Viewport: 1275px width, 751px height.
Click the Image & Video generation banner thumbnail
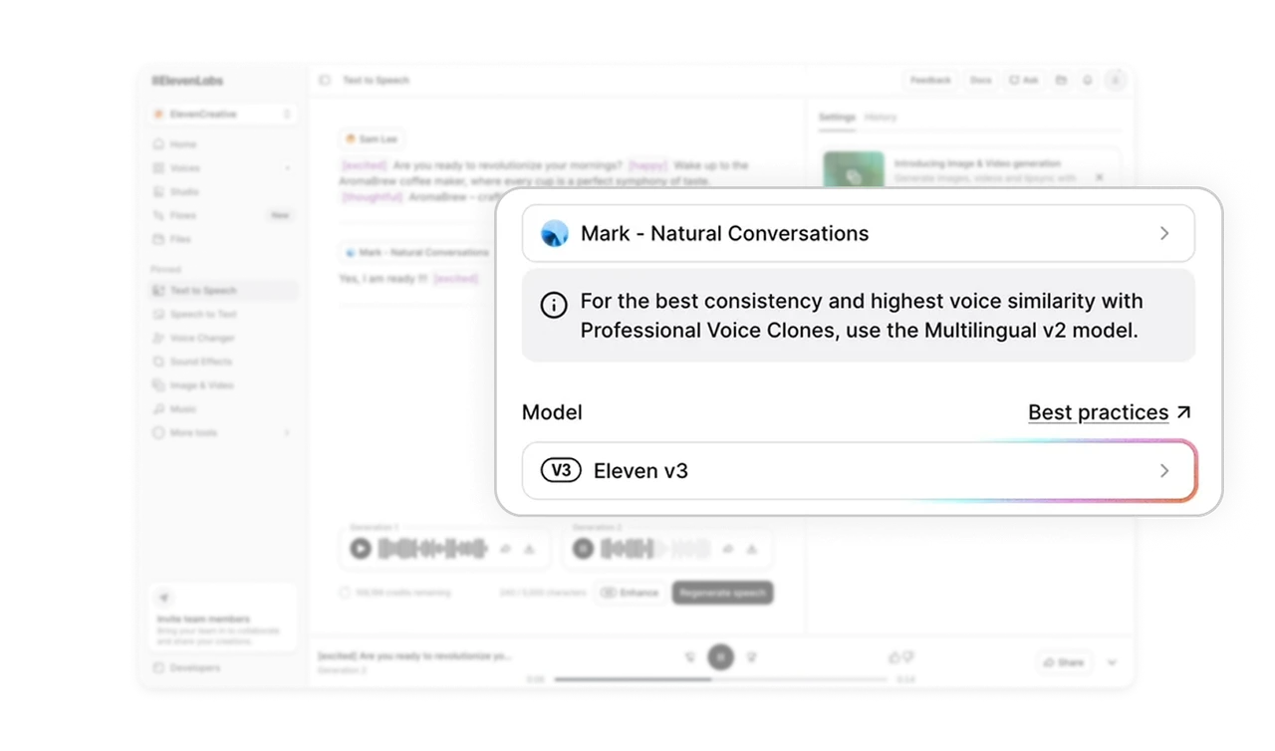point(854,170)
